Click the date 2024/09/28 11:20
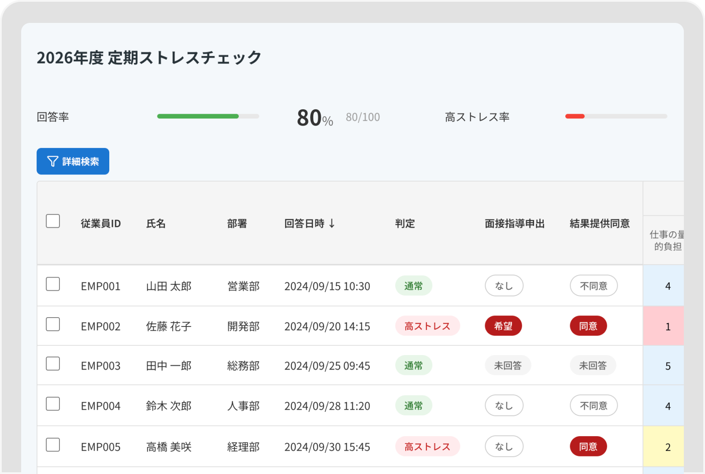 pos(327,406)
